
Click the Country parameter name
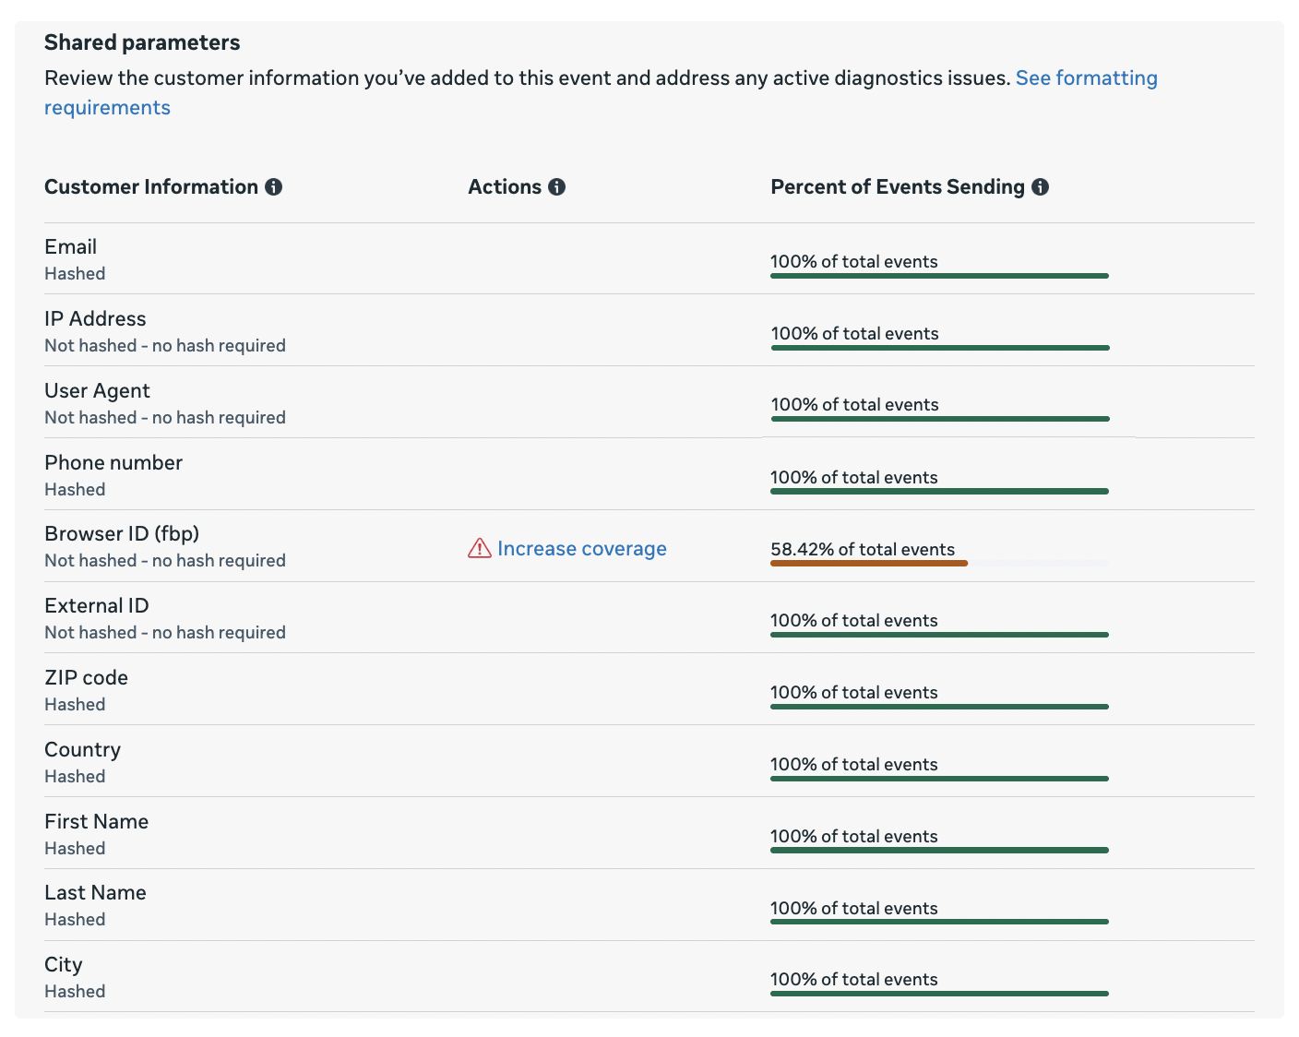pos(82,750)
